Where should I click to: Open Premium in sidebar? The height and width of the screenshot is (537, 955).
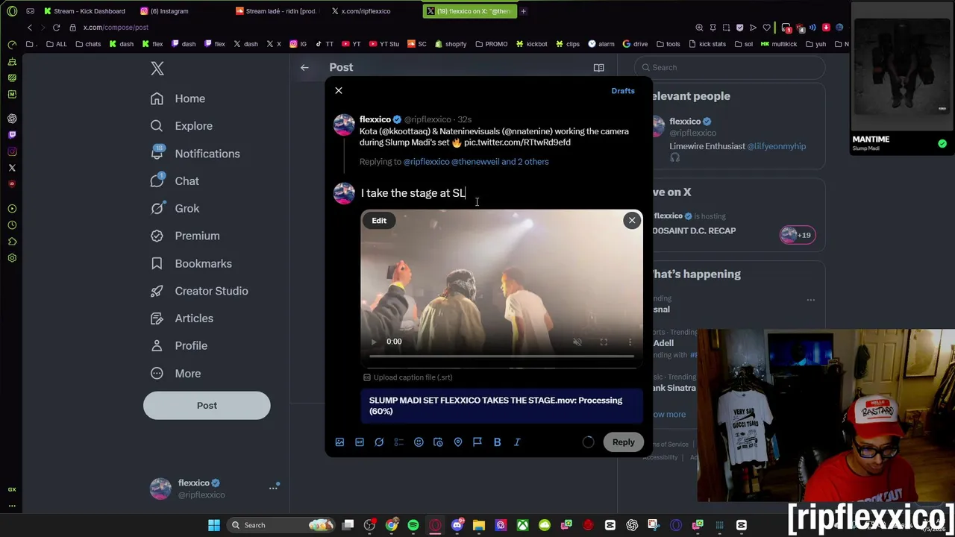(185, 236)
